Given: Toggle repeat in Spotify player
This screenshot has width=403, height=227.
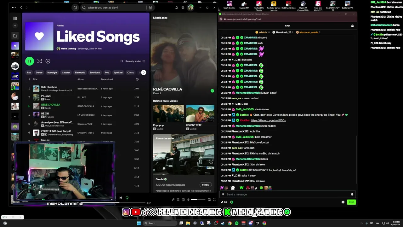Looking at the screenshot, I should click(x=127, y=198).
